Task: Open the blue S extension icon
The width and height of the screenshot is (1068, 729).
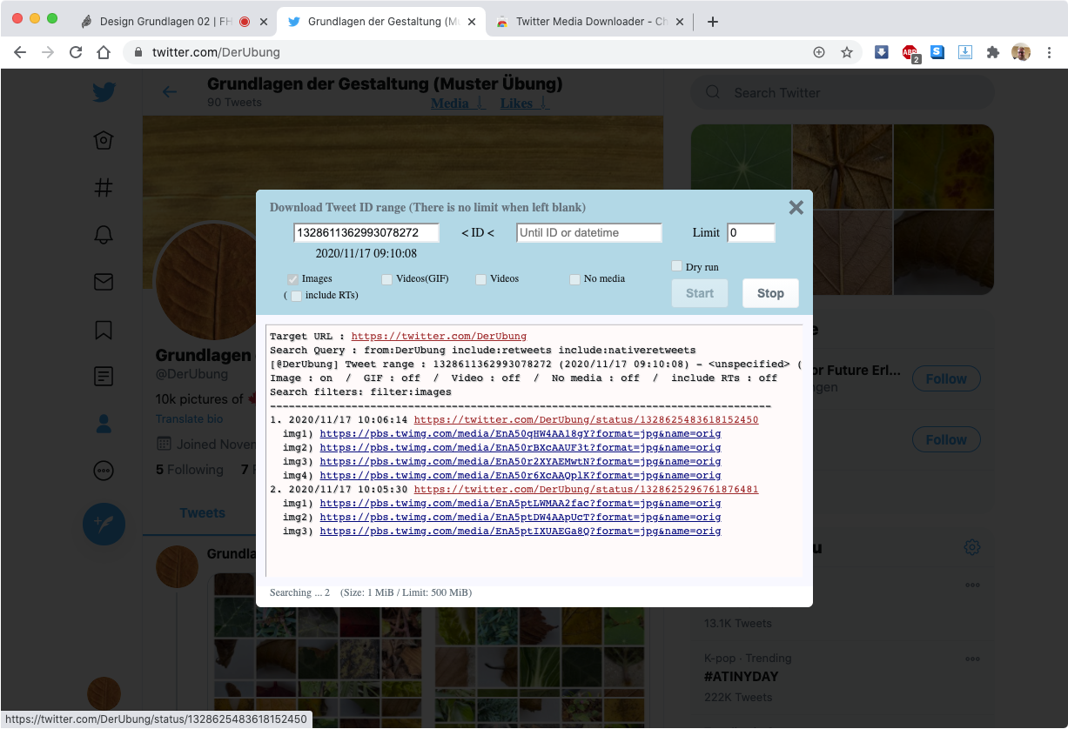Action: click(937, 52)
